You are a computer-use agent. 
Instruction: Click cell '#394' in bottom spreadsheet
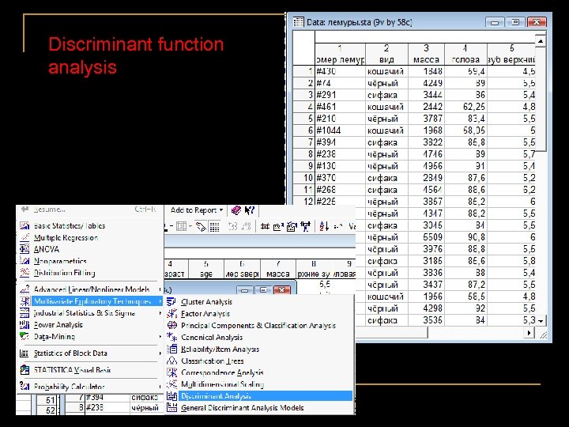tap(107, 397)
